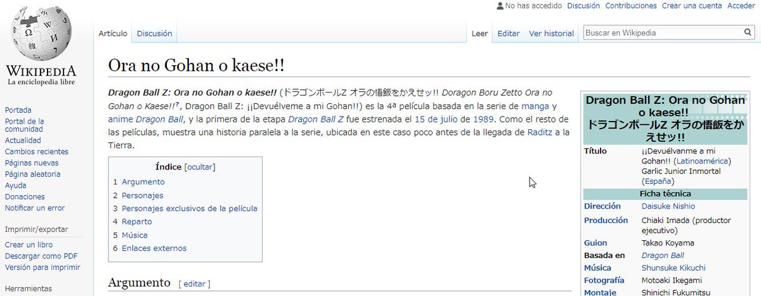Open the Fotografía label link
Viewport: 761px width, 296px height.
(x=604, y=280)
